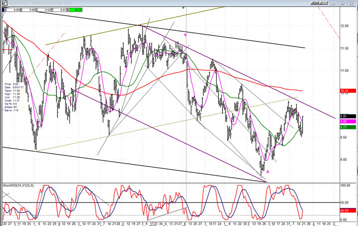Viewport: 358px width, 226px height.
Task: Select the last trade field showing 9.97
Action: click(59, 10)
